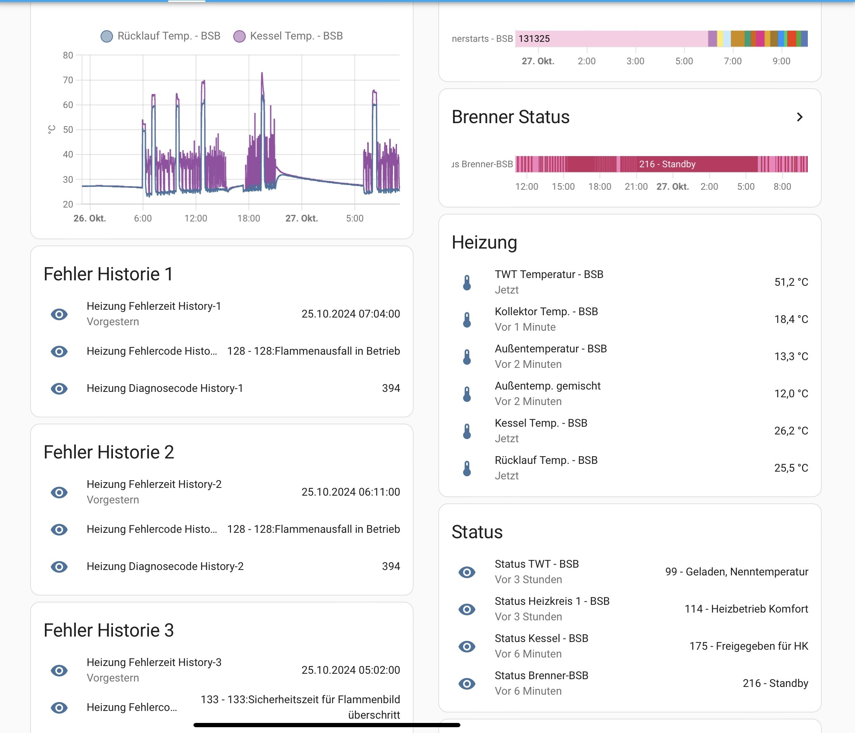Screen dimensions: 855x733
Task: Toggle the Rücklauf Temp. - BSB chart legend
Action: (x=161, y=36)
